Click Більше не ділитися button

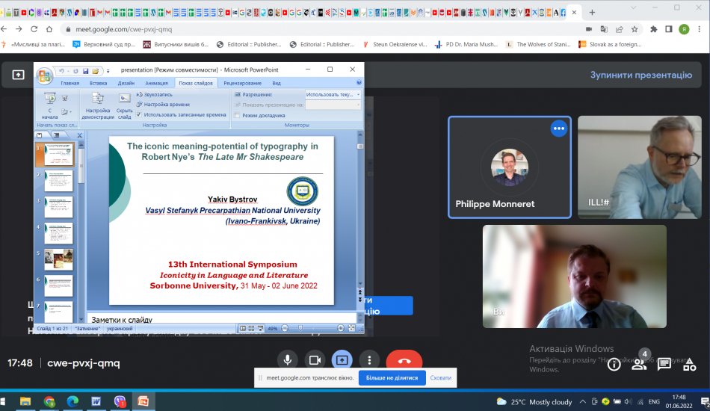point(393,378)
